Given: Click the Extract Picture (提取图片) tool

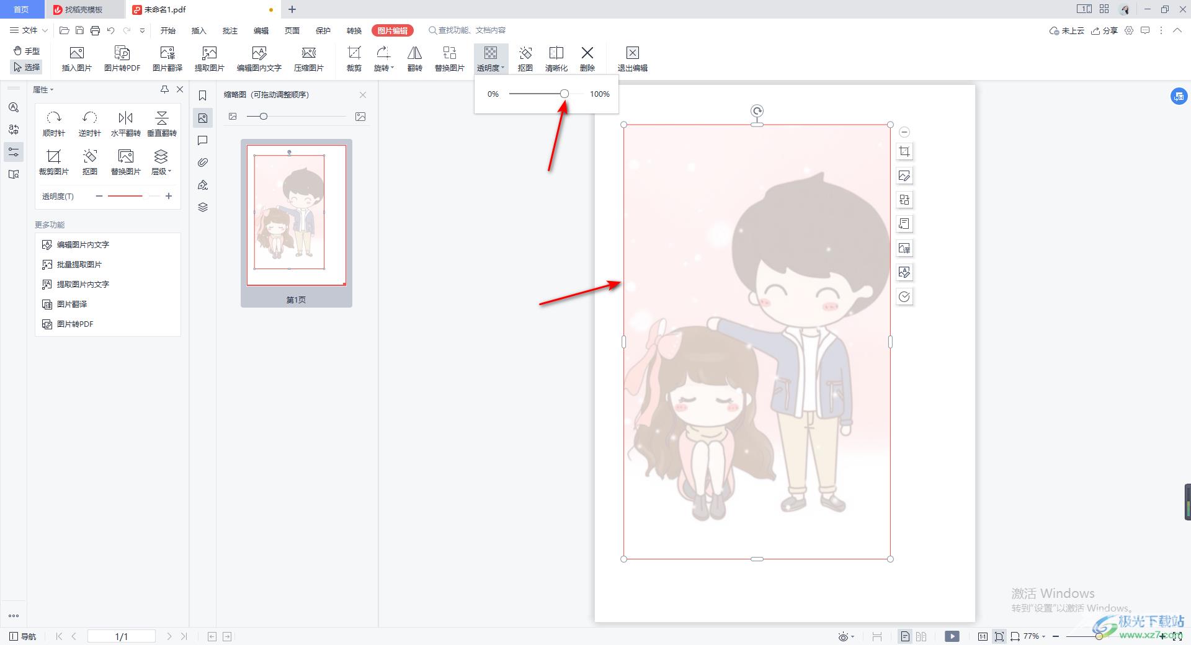Looking at the screenshot, I should point(210,59).
